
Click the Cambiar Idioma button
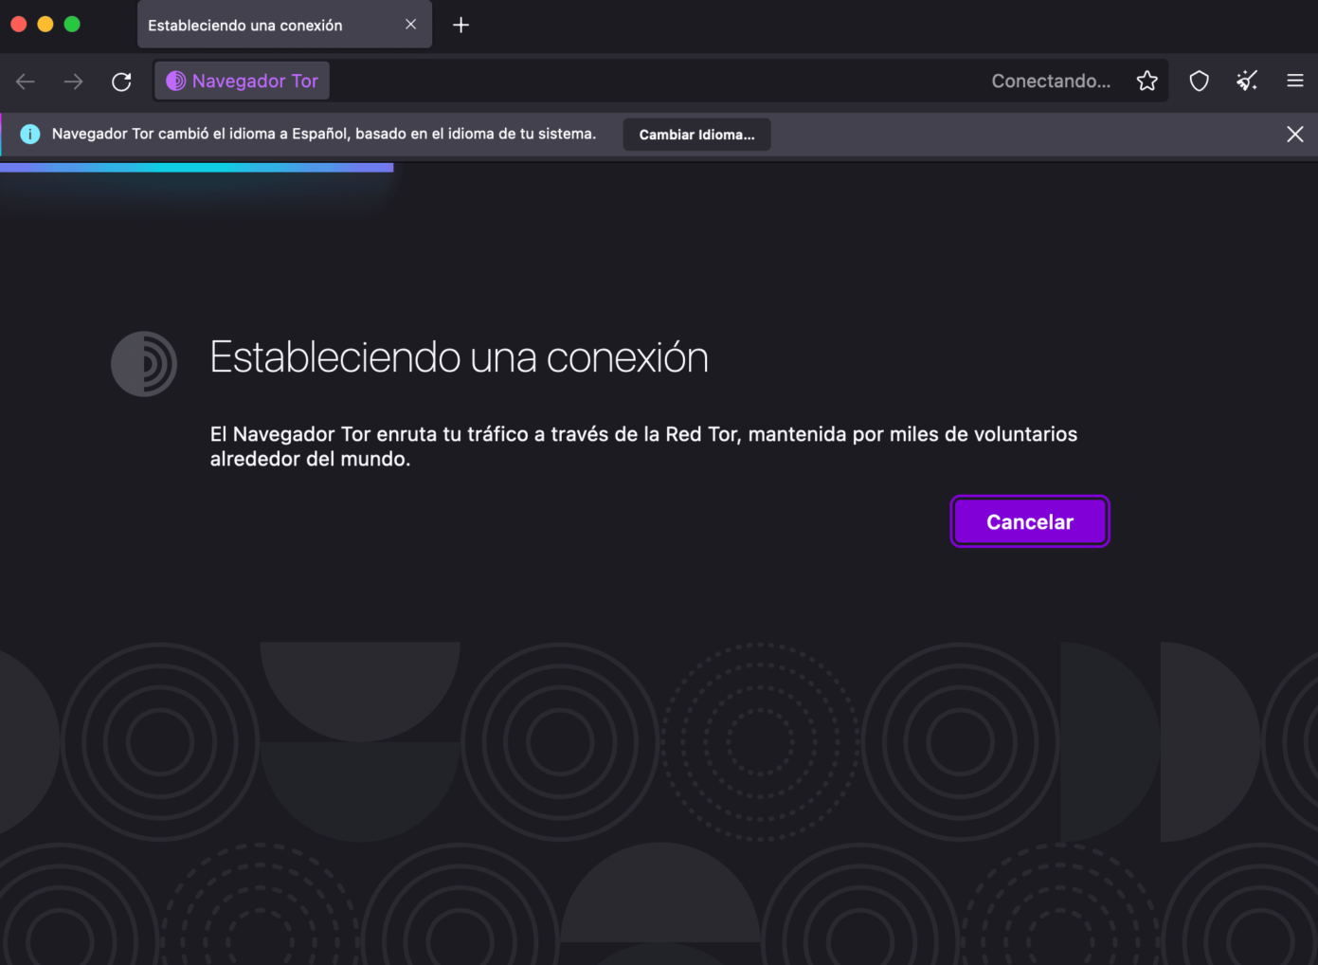pos(696,135)
